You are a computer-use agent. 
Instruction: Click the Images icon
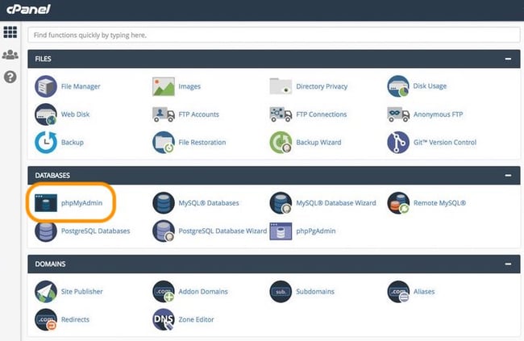coord(164,86)
